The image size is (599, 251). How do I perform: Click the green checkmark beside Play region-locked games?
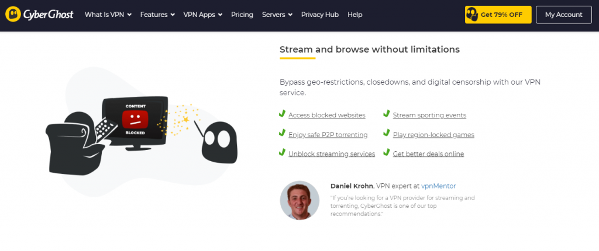tap(386, 133)
